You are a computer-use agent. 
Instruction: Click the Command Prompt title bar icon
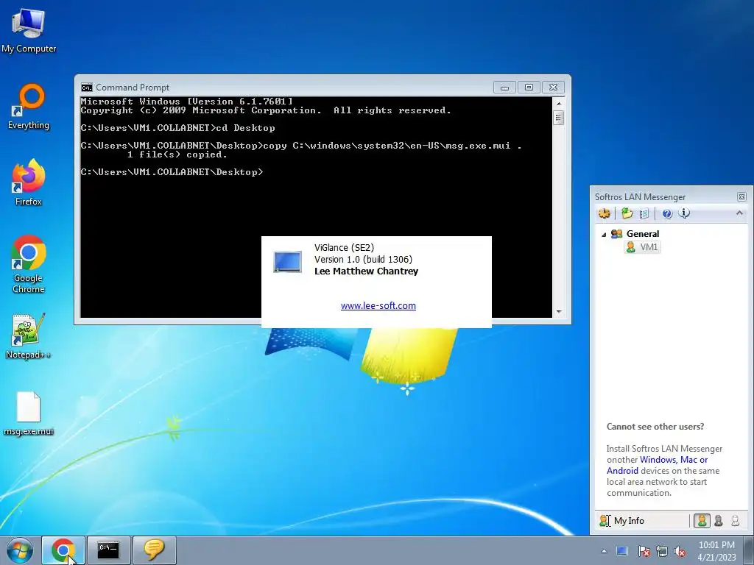pyautogui.click(x=87, y=88)
